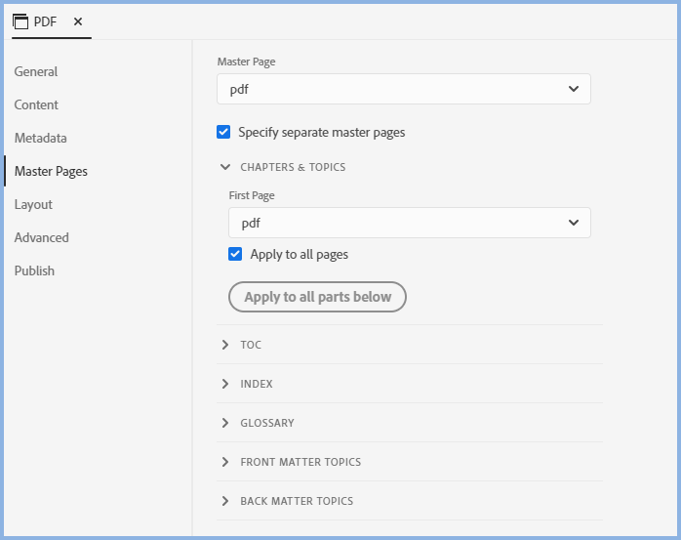Open the Advanced settings section
681x540 pixels.
pos(41,237)
